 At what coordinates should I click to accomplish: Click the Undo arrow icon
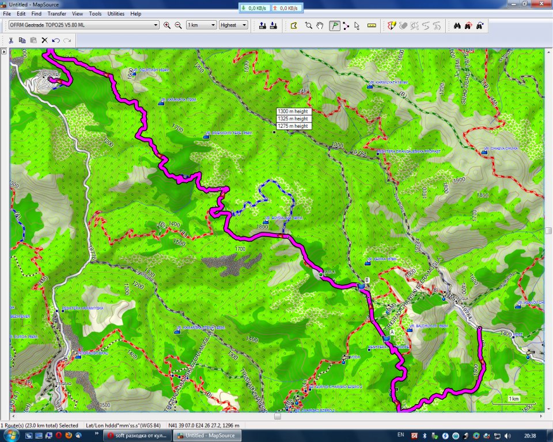click(56, 40)
